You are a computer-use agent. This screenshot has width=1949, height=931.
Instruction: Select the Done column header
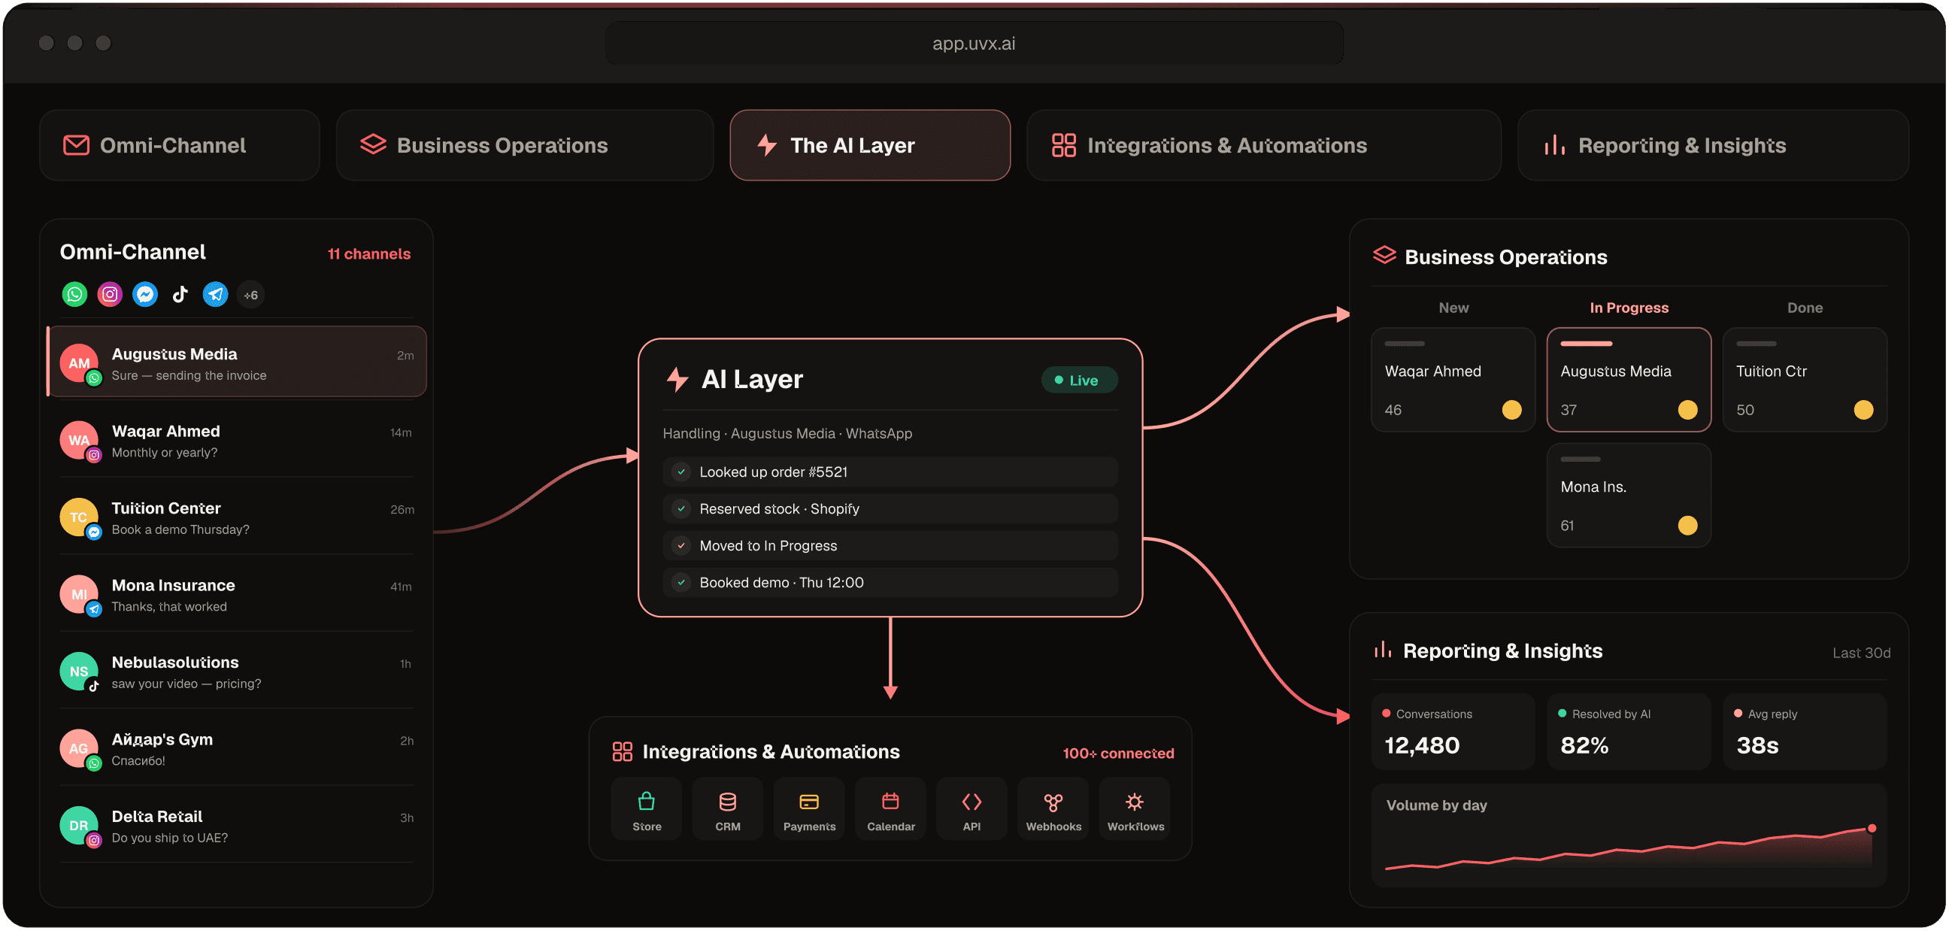coord(1805,308)
